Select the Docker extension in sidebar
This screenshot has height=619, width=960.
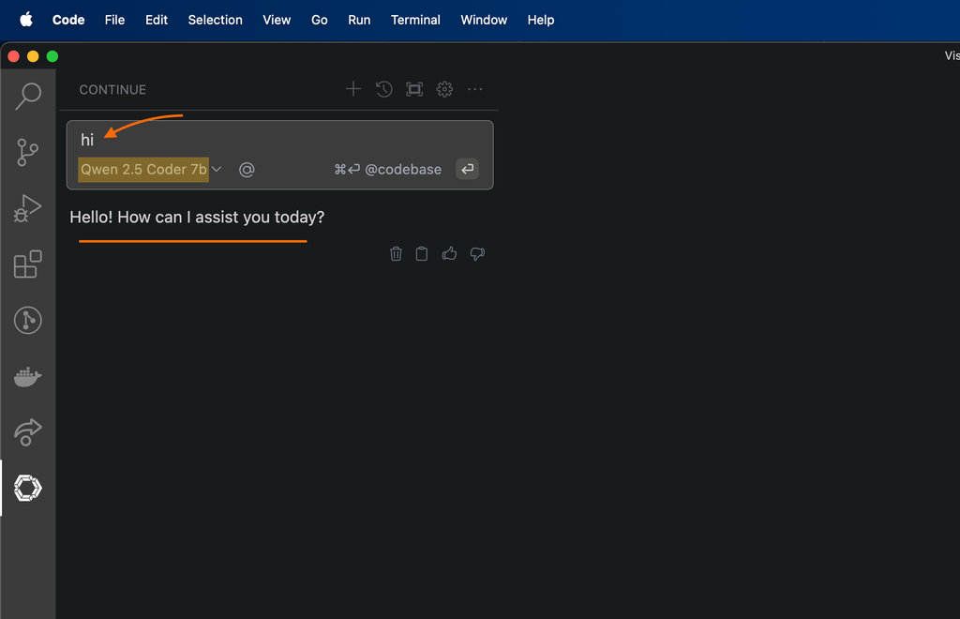click(27, 376)
